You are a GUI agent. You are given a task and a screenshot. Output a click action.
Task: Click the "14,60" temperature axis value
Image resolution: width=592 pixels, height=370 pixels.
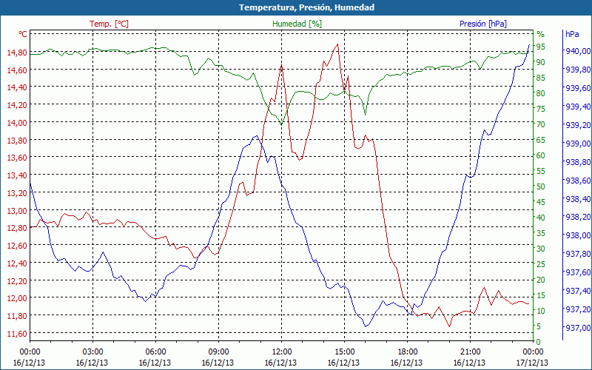pyautogui.click(x=17, y=70)
